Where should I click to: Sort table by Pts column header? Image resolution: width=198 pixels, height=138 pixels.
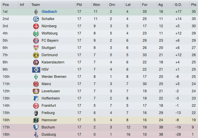pos(194,5)
